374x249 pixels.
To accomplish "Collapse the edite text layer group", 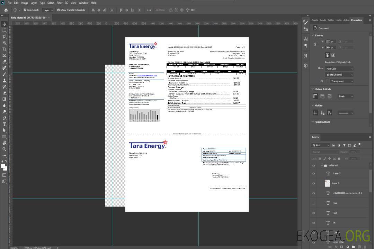I will pos(320,165).
